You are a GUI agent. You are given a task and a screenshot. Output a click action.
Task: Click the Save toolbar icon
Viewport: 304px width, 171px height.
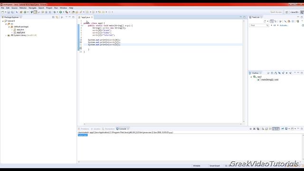[x=9, y=12]
